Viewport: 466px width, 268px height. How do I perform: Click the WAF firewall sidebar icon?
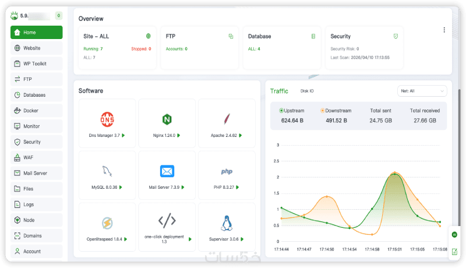click(17, 157)
